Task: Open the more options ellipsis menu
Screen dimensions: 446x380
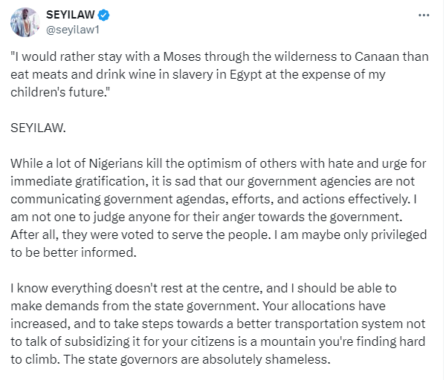Action: coord(424,15)
